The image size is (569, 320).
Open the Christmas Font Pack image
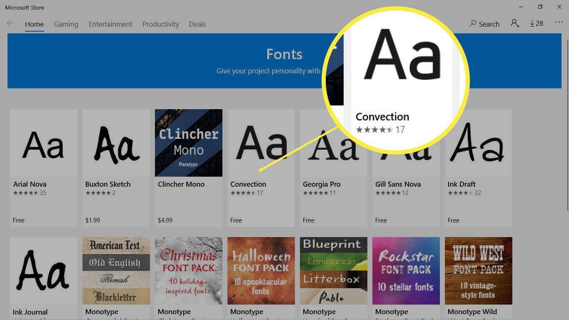[x=189, y=271]
